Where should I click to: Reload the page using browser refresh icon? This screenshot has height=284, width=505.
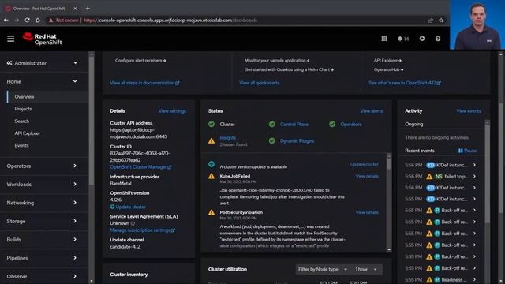27,20
